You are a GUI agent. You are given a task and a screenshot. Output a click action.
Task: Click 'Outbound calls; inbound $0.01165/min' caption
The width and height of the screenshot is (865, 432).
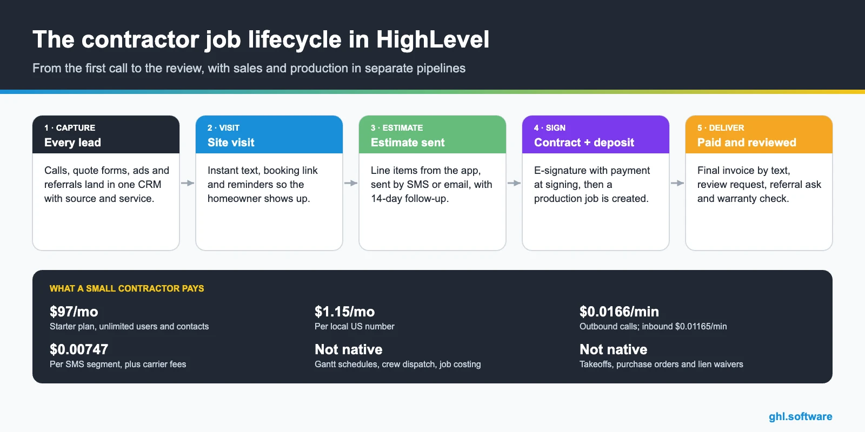(653, 327)
